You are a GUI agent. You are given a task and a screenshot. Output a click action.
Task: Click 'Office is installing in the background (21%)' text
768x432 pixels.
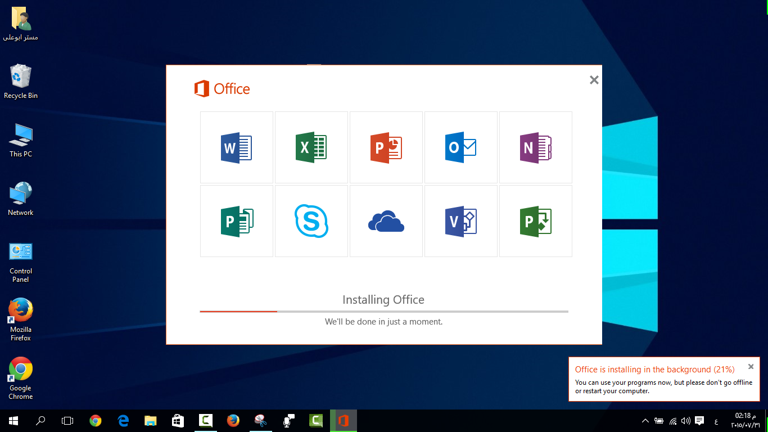pyautogui.click(x=654, y=370)
